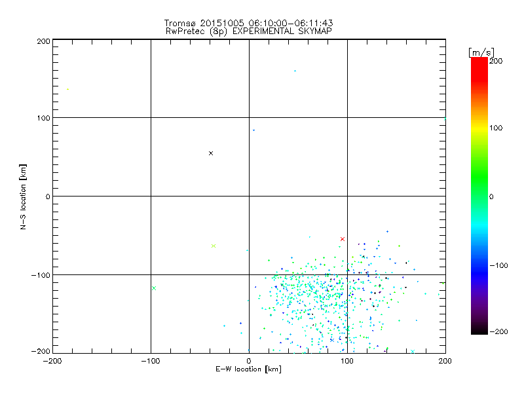The image size is (524, 393).
Task: Click the green X marker near -100 km E-W
Action: tap(154, 288)
